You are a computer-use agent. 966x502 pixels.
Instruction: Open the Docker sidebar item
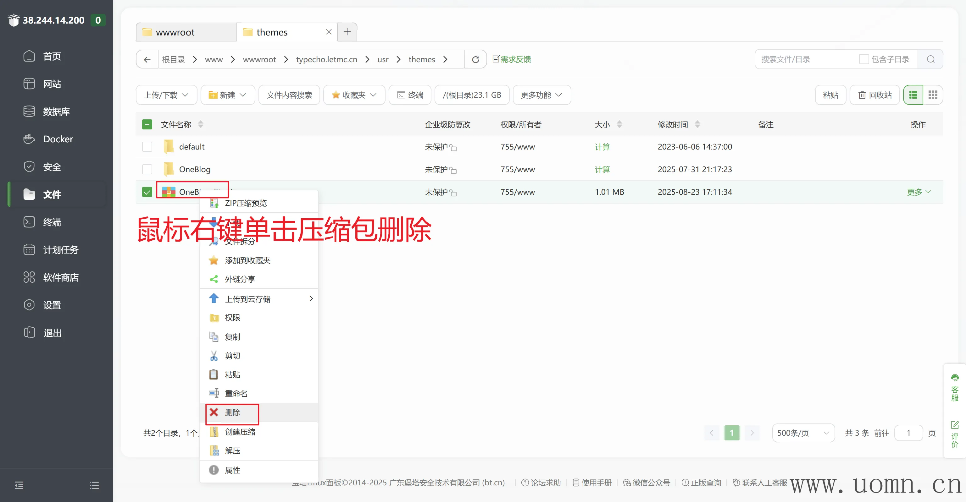pos(58,139)
